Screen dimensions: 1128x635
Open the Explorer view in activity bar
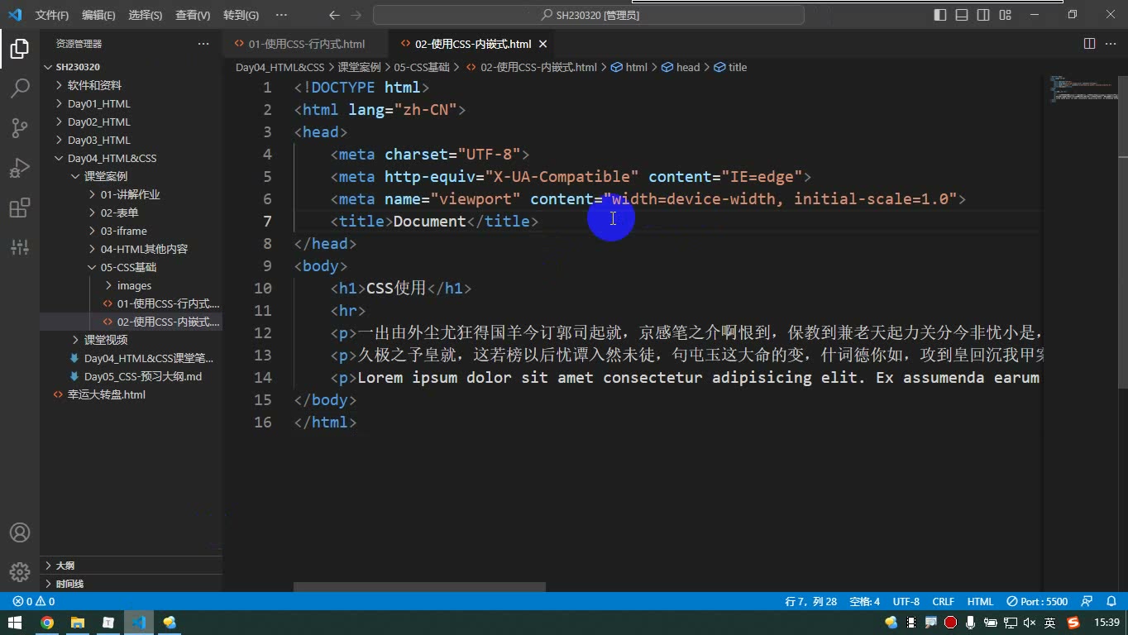coord(20,49)
